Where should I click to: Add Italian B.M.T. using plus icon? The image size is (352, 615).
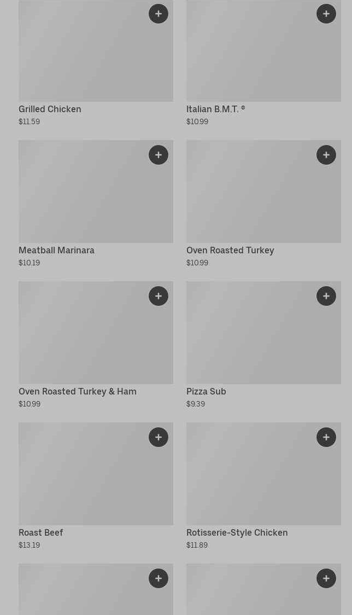click(326, 14)
